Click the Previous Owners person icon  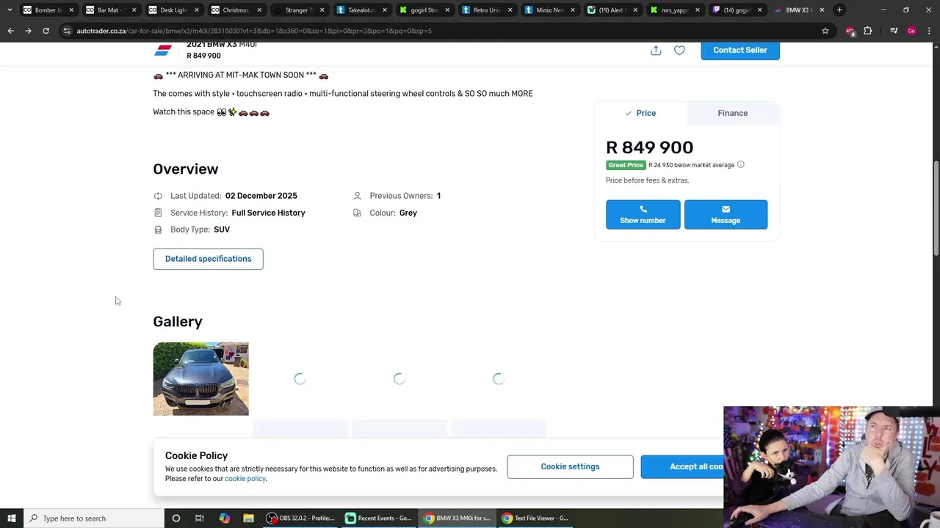point(357,196)
